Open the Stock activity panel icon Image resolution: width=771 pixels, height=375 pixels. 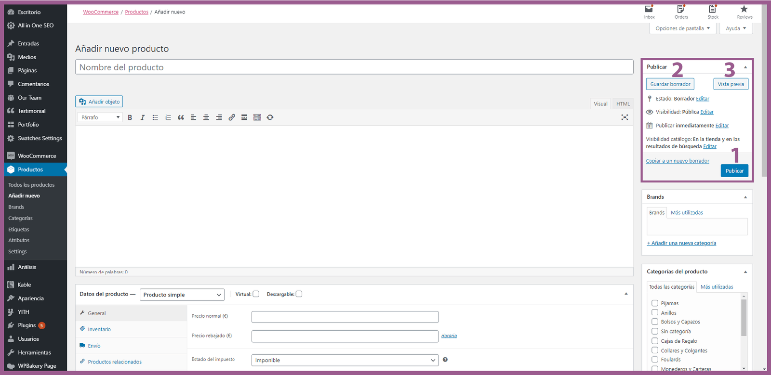point(713,12)
